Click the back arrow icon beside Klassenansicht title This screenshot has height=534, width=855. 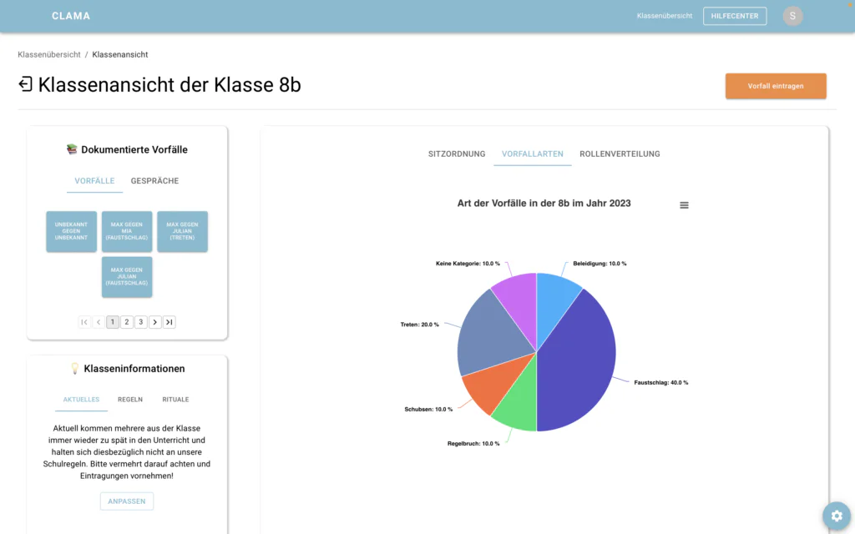(26, 84)
